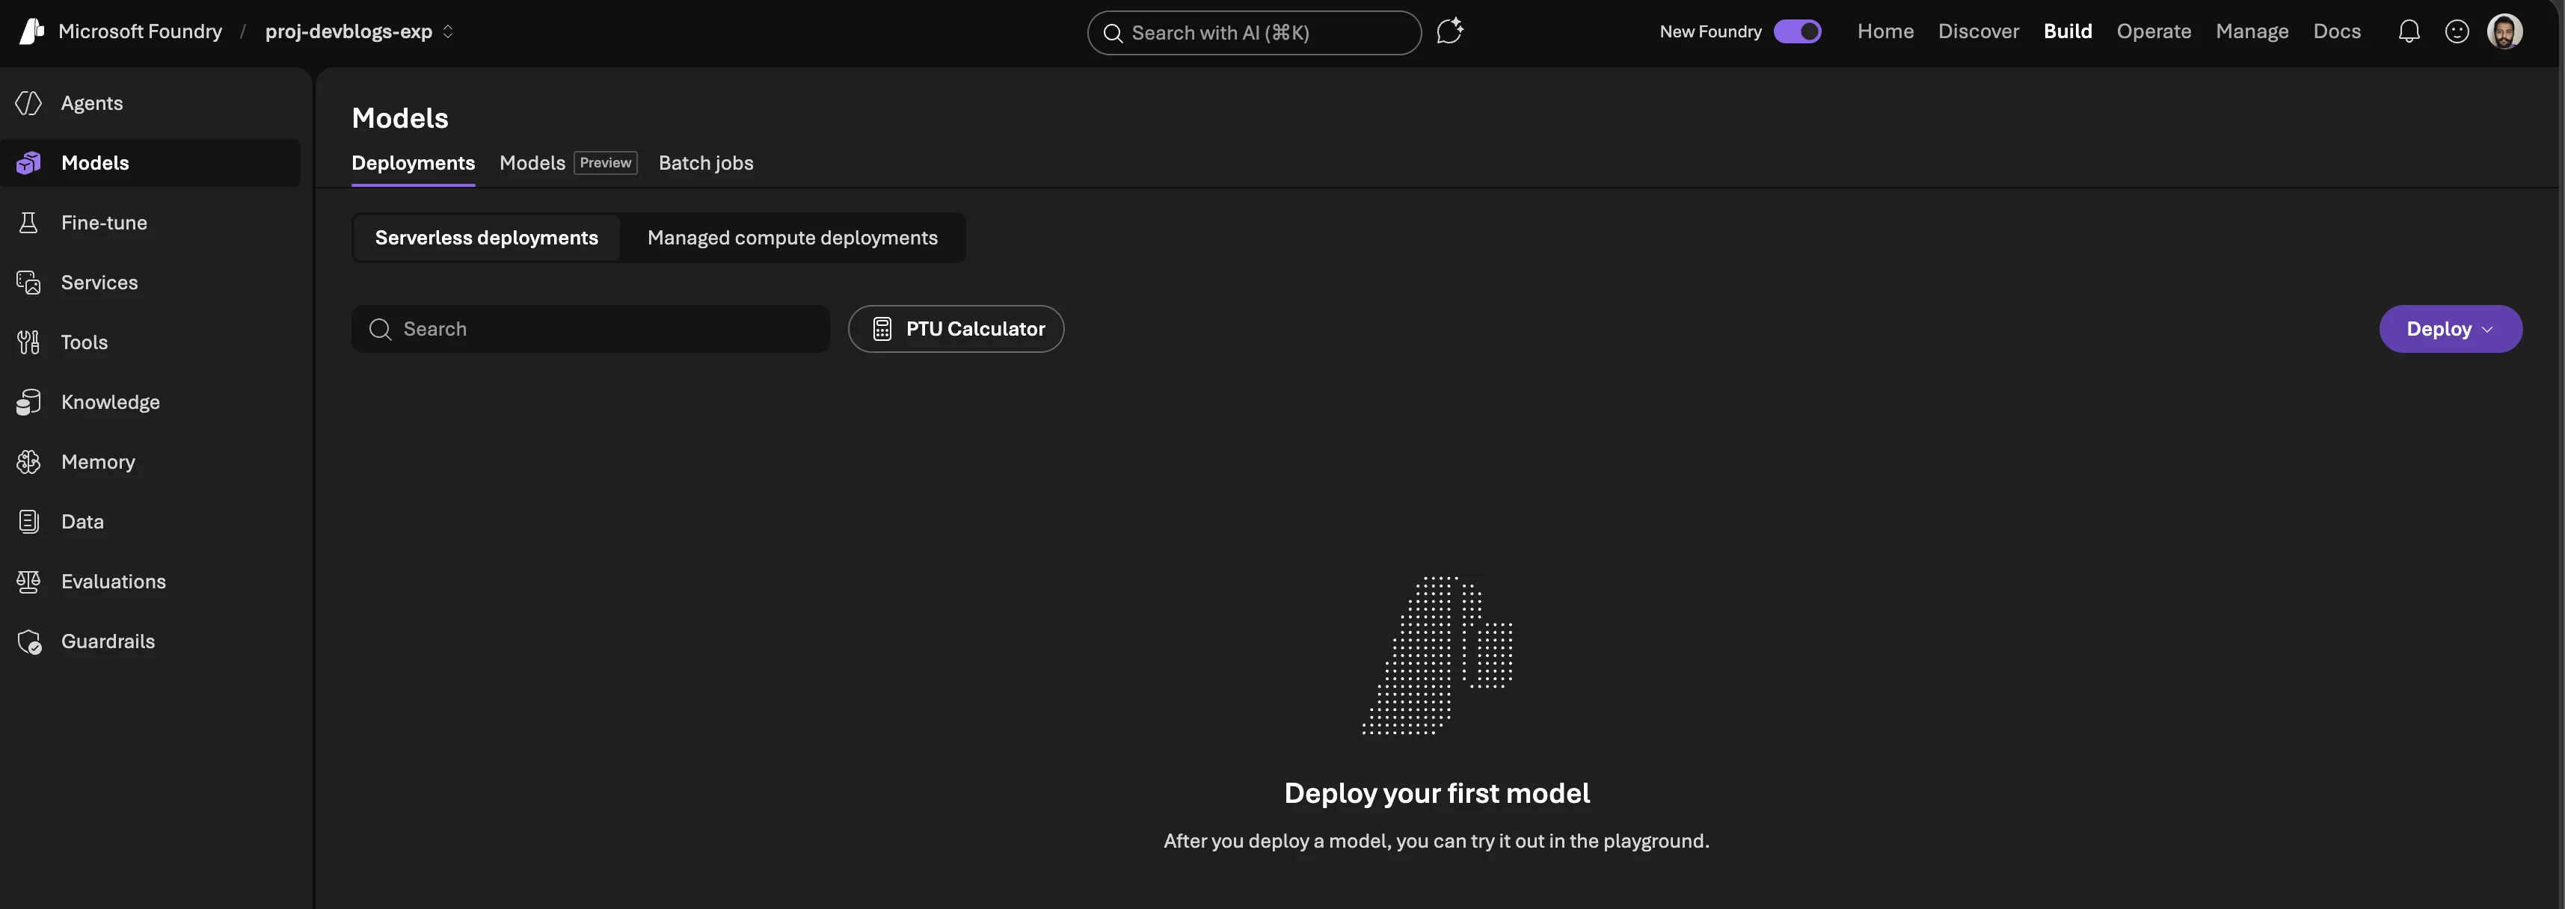
Task: Focus the Search with AI field
Action: (1253, 33)
